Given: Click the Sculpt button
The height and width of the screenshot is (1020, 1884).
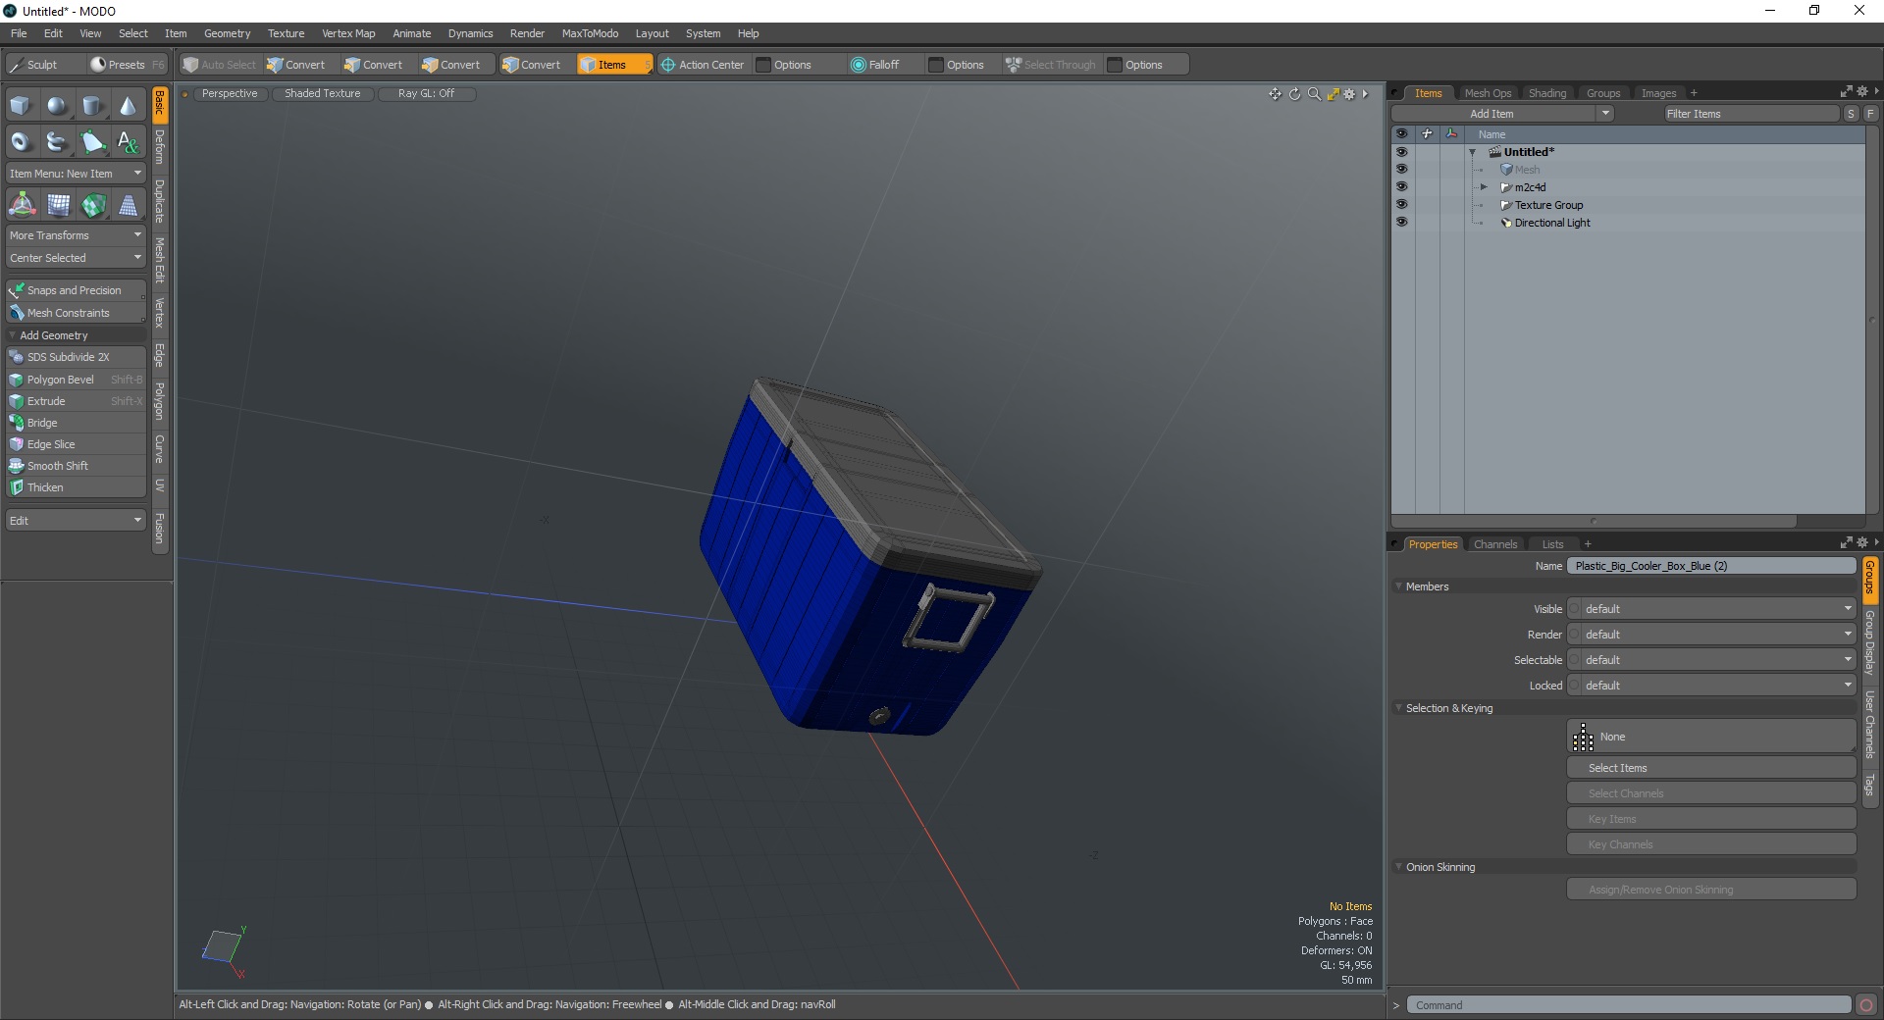Looking at the screenshot, I should tap(43, 65).
